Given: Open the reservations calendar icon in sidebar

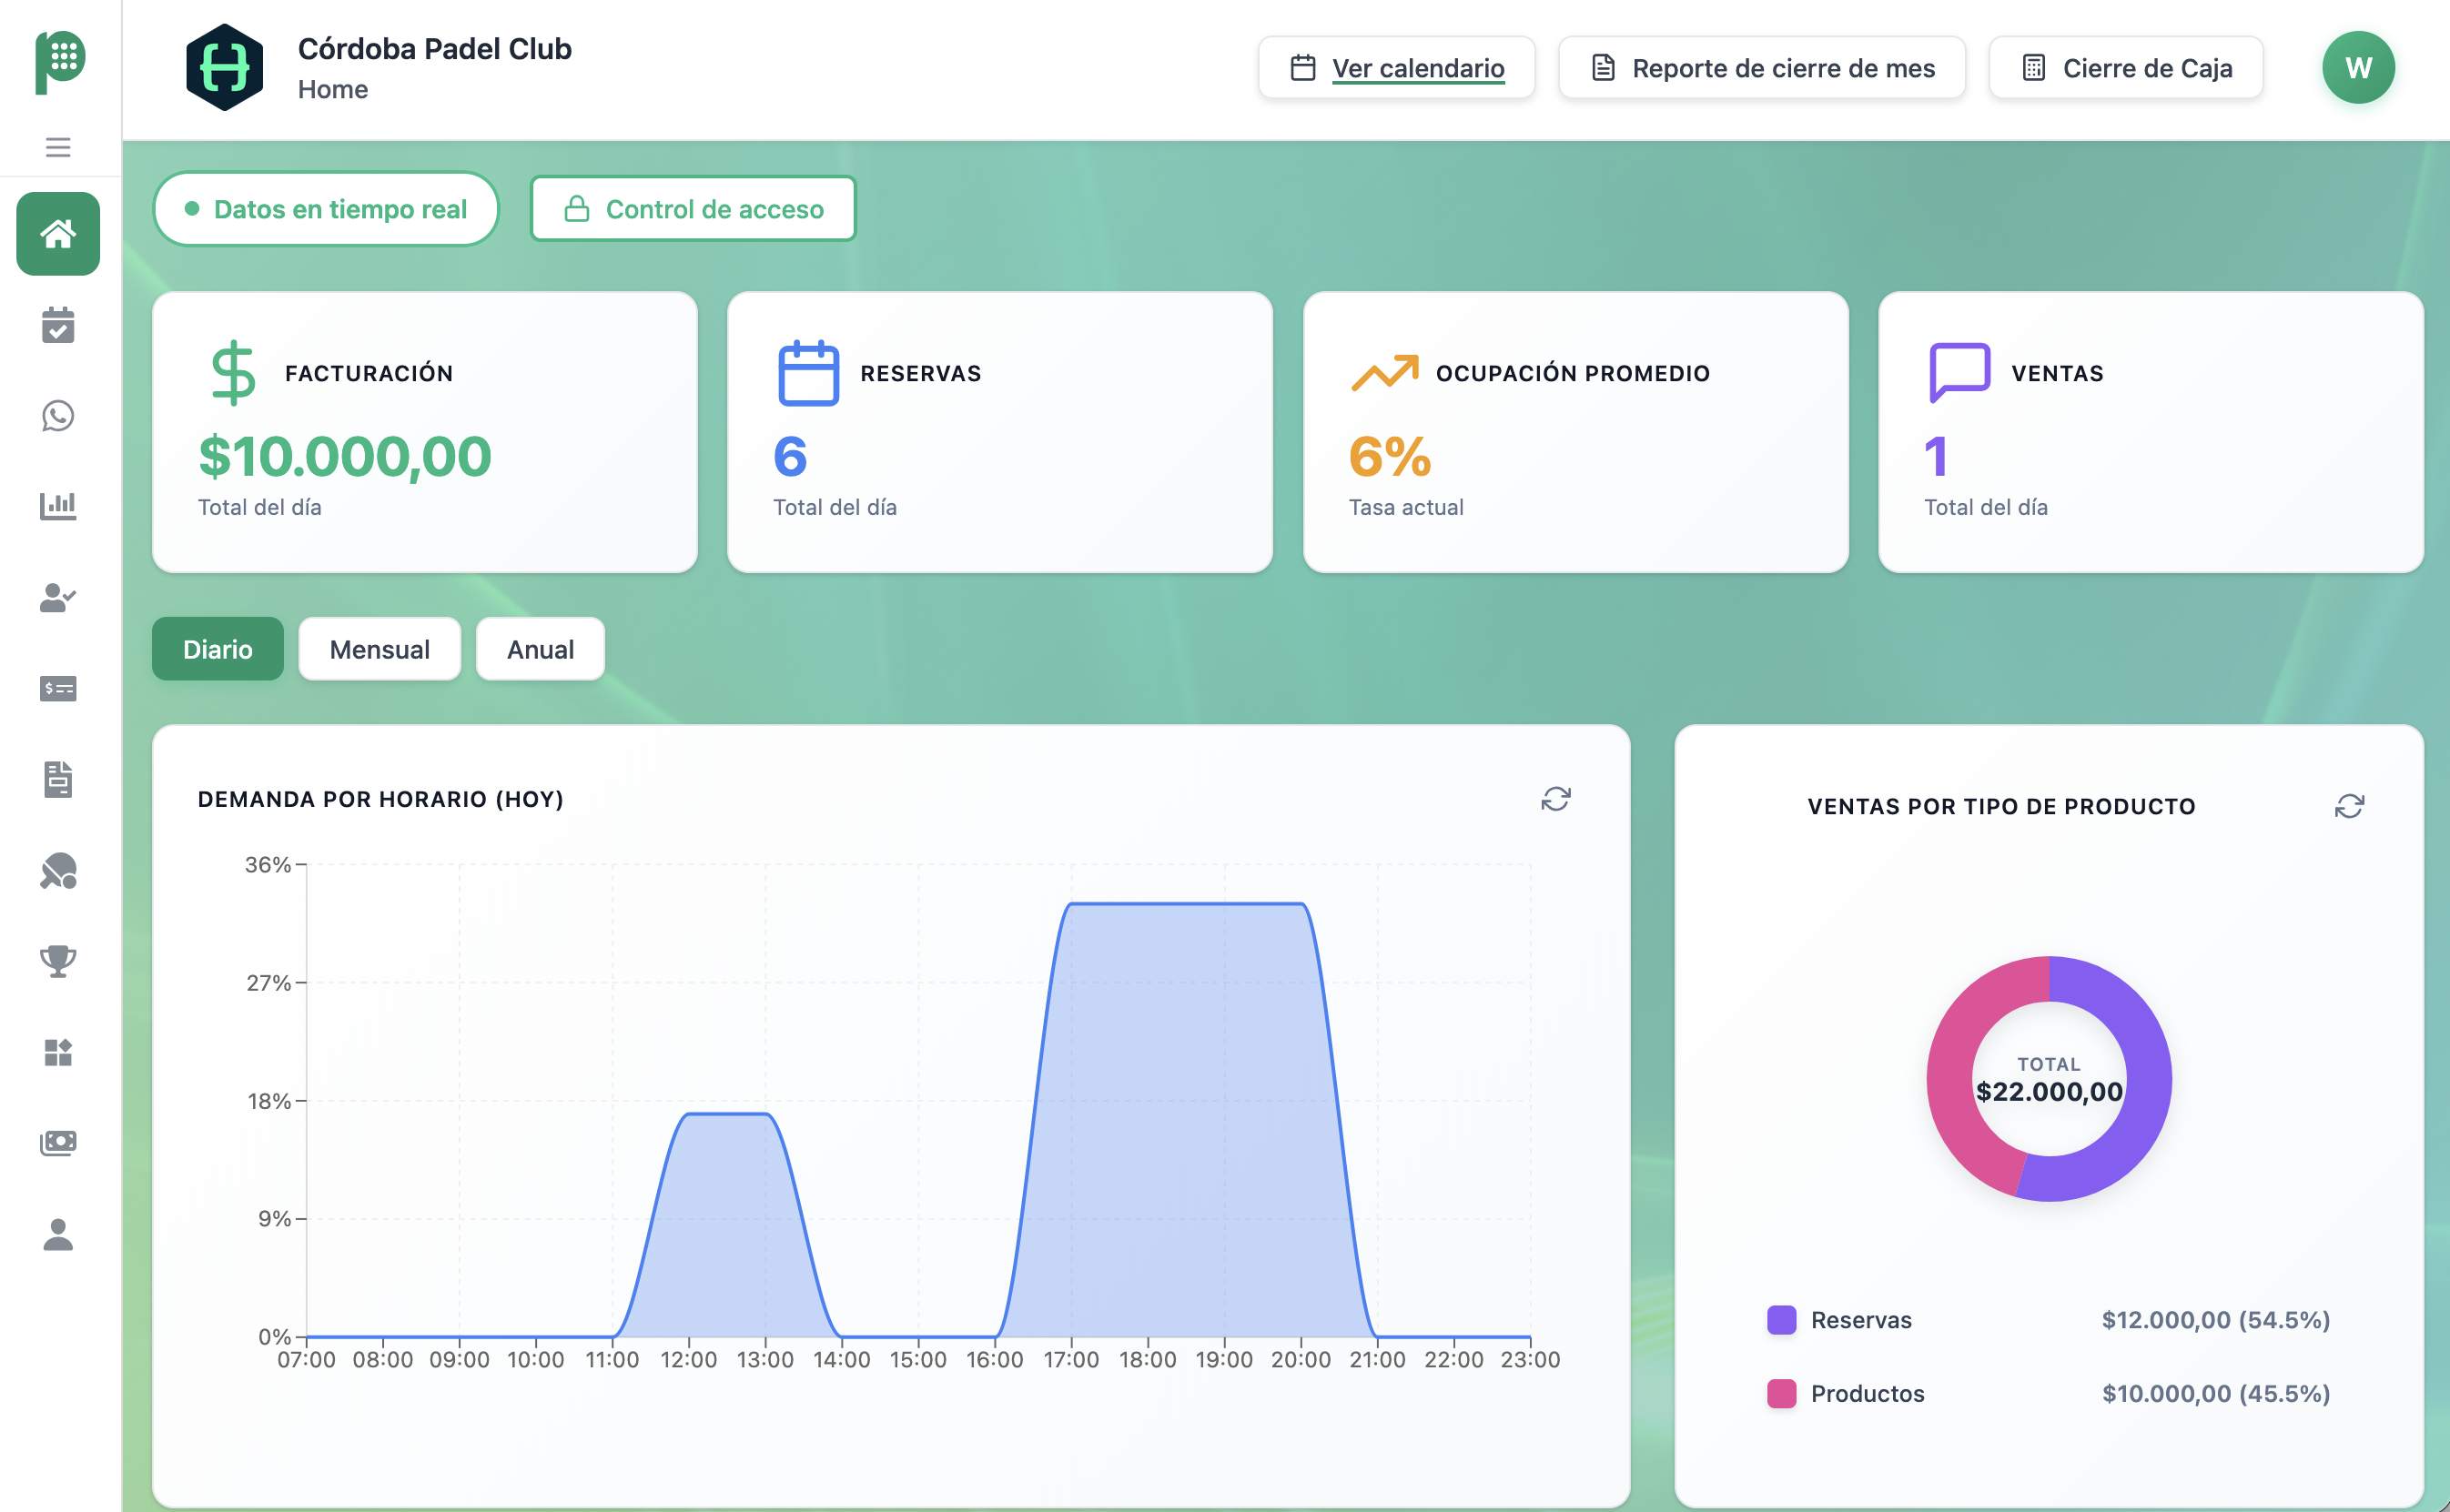Looking at the screenshot, I should tap(58, 325).
